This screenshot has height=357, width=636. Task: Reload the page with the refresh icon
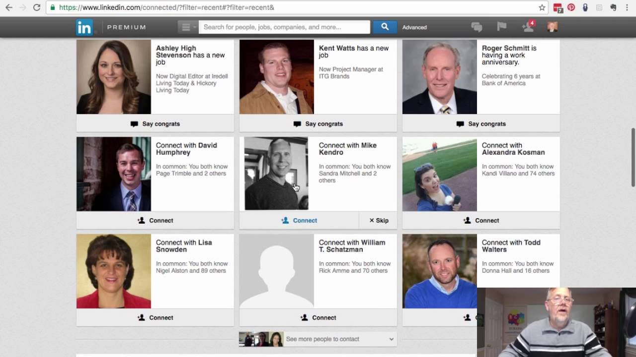tap(36, 7)
